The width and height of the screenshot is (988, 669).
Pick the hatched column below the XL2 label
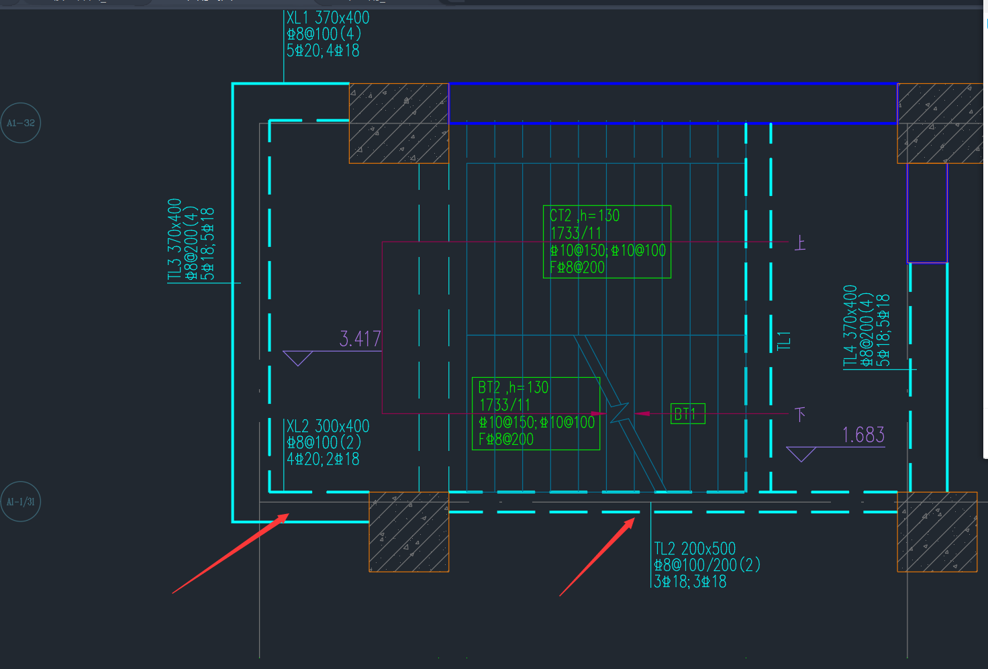(x=409, y=531)
